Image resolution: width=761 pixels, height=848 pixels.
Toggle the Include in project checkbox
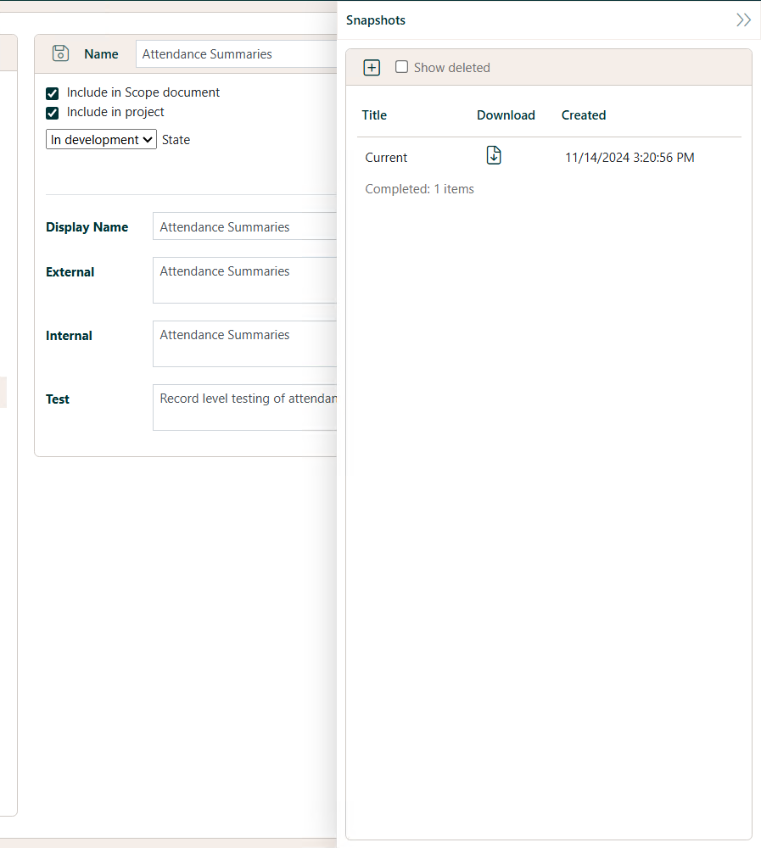[53, 113]
